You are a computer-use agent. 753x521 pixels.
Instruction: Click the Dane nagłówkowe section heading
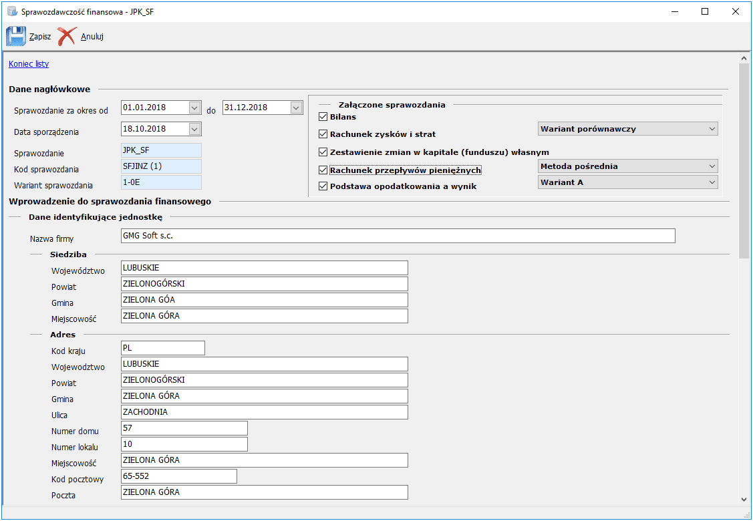pos(49,90)
